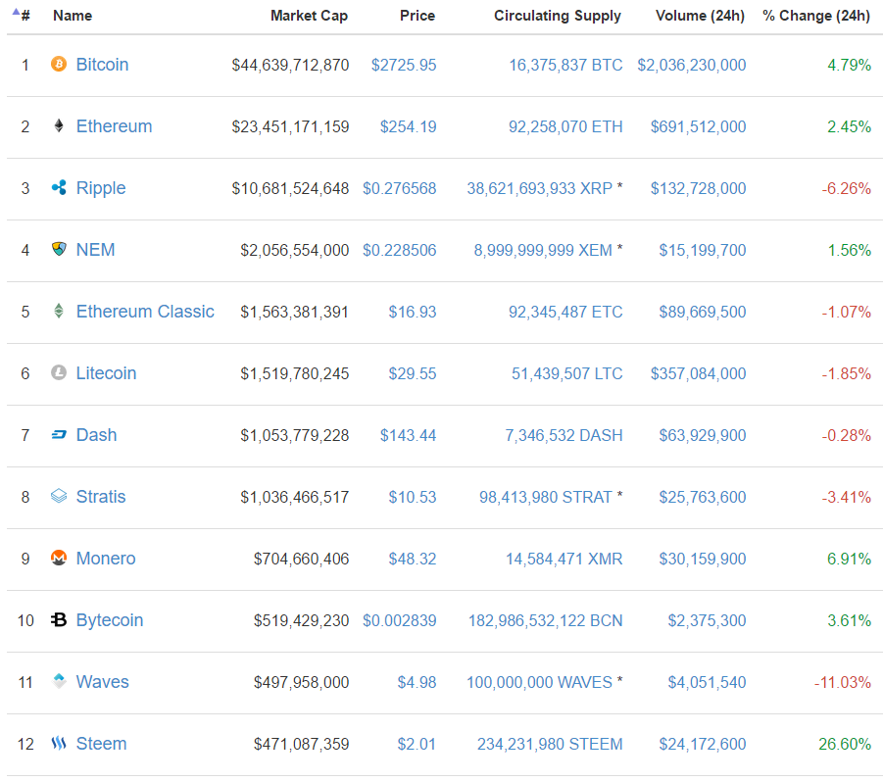The image size is (883, 781).
Task: Open the Dash name link
Action: 97,435
